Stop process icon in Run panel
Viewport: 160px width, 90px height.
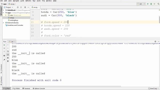tap(4, 48)
